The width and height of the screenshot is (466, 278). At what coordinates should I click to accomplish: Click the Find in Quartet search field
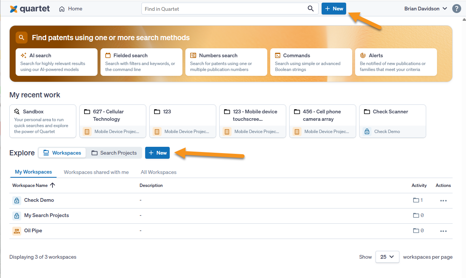(x=223, y=9)
